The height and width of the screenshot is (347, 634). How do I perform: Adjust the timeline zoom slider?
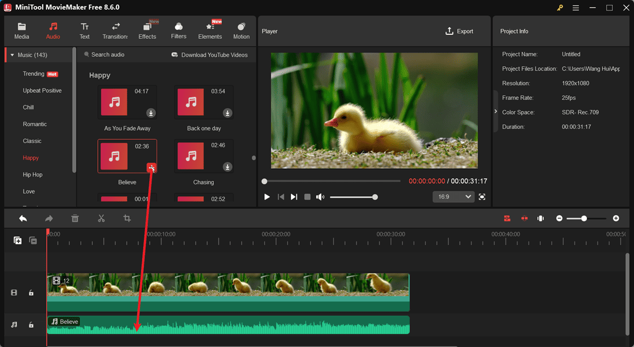[586, 219]
